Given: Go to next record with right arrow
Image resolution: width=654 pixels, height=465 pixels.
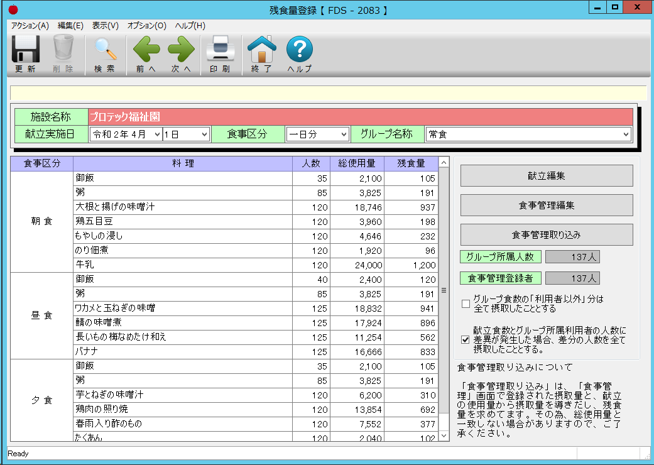Looking at the screenshot, I should [181, 50].
